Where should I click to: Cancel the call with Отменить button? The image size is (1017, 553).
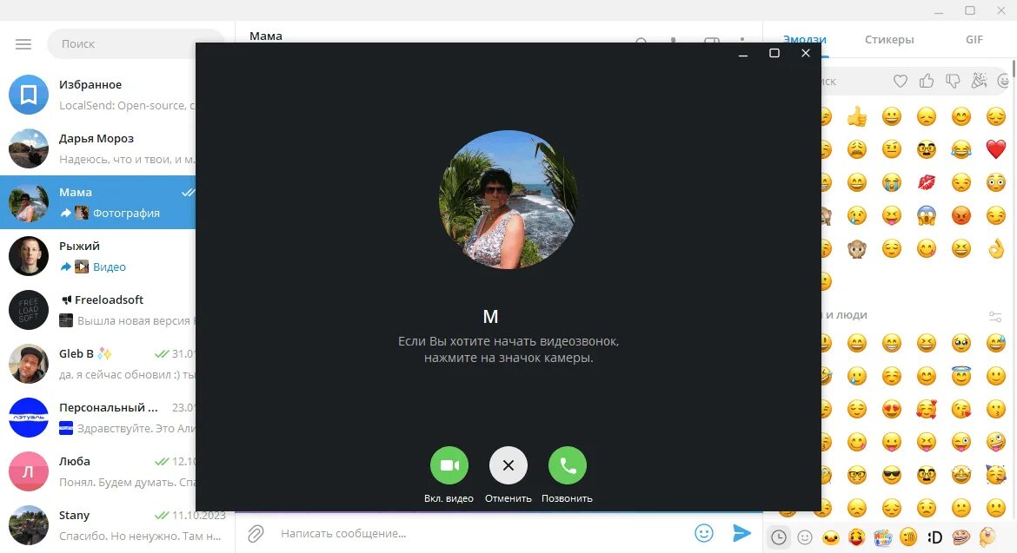tap(508, 465)
